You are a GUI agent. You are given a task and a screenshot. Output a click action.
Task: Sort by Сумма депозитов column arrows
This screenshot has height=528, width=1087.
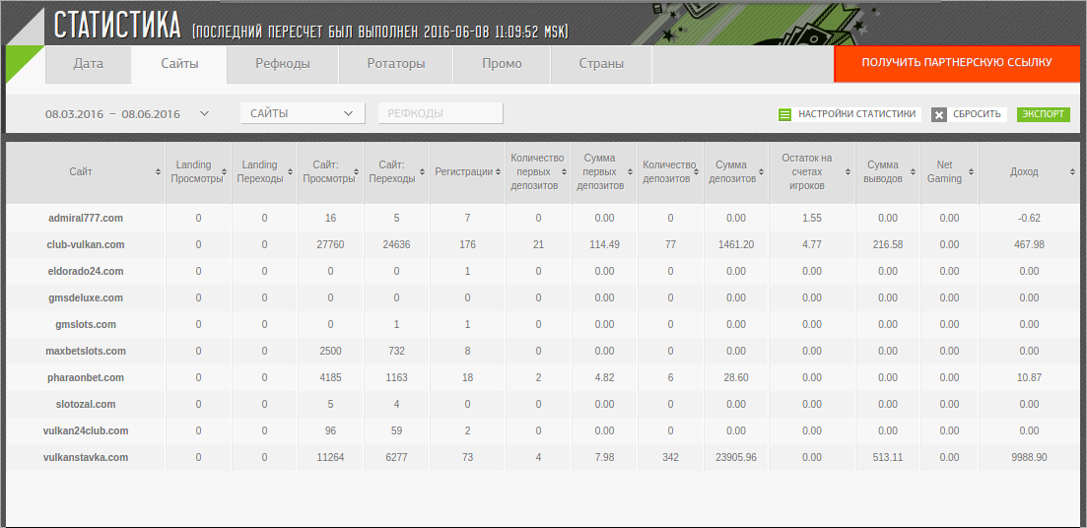pyautogui.click(x=761, y=171)
